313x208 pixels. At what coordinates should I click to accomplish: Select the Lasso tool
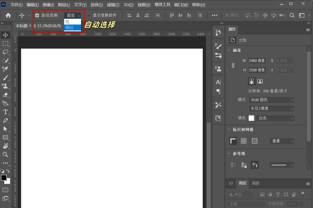point(5,52)
